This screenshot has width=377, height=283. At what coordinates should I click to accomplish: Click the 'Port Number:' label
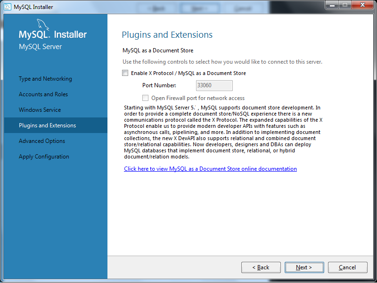(x=159, y=85)
